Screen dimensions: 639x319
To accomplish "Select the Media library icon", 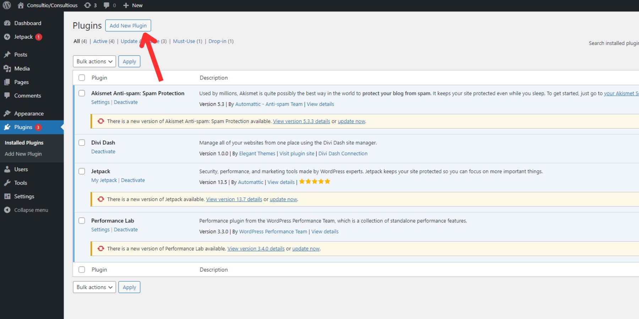I will (x=8, y=68).
